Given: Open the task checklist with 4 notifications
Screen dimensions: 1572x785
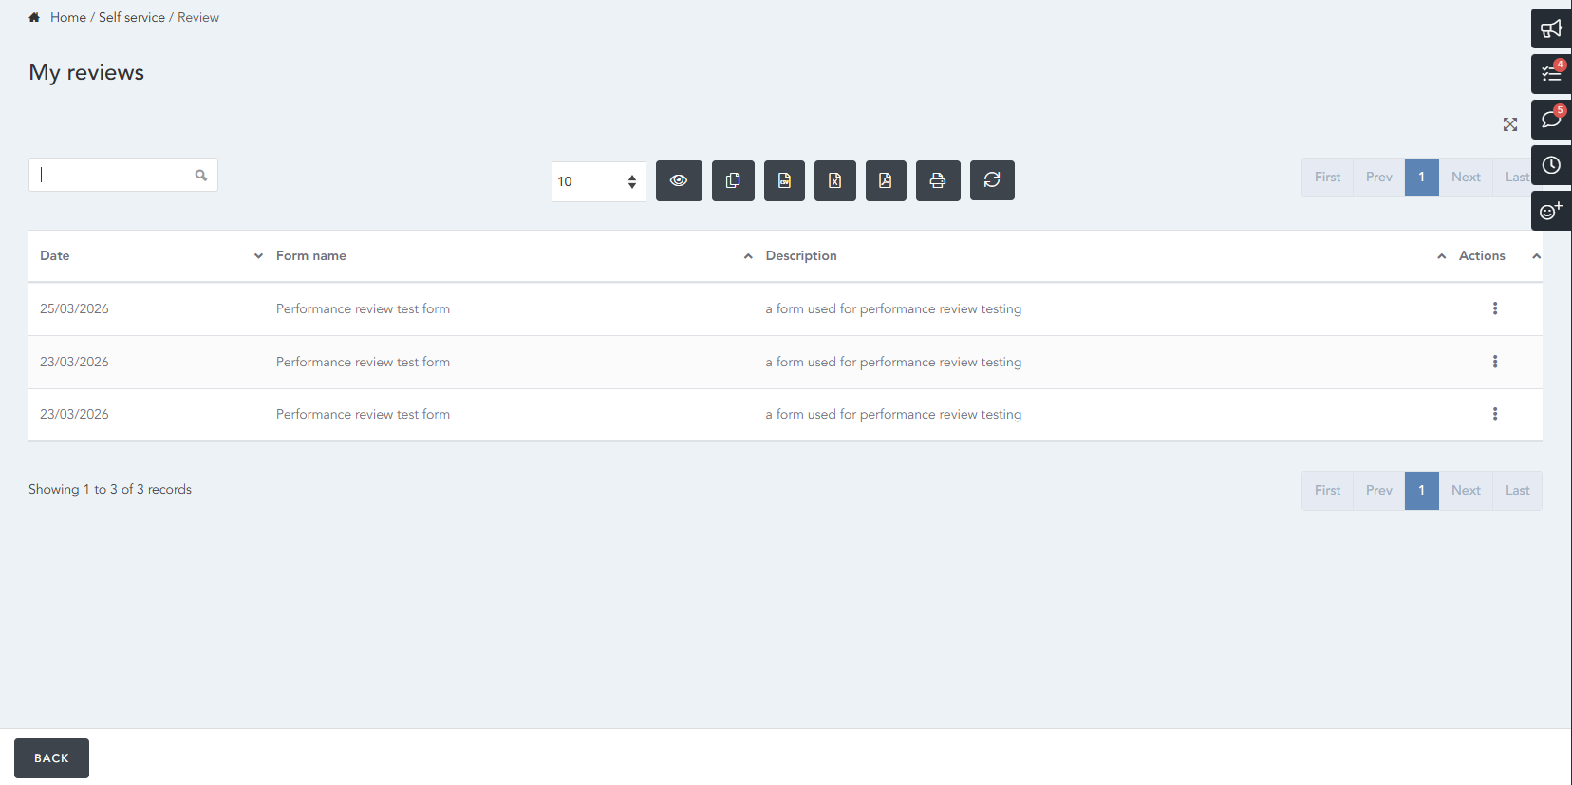Looking at the screenshot, I should coord(1551,74).
